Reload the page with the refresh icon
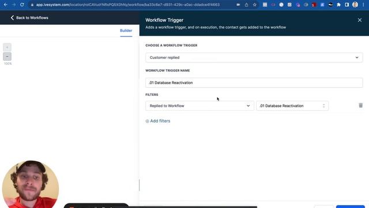 [x=22, y=5]
